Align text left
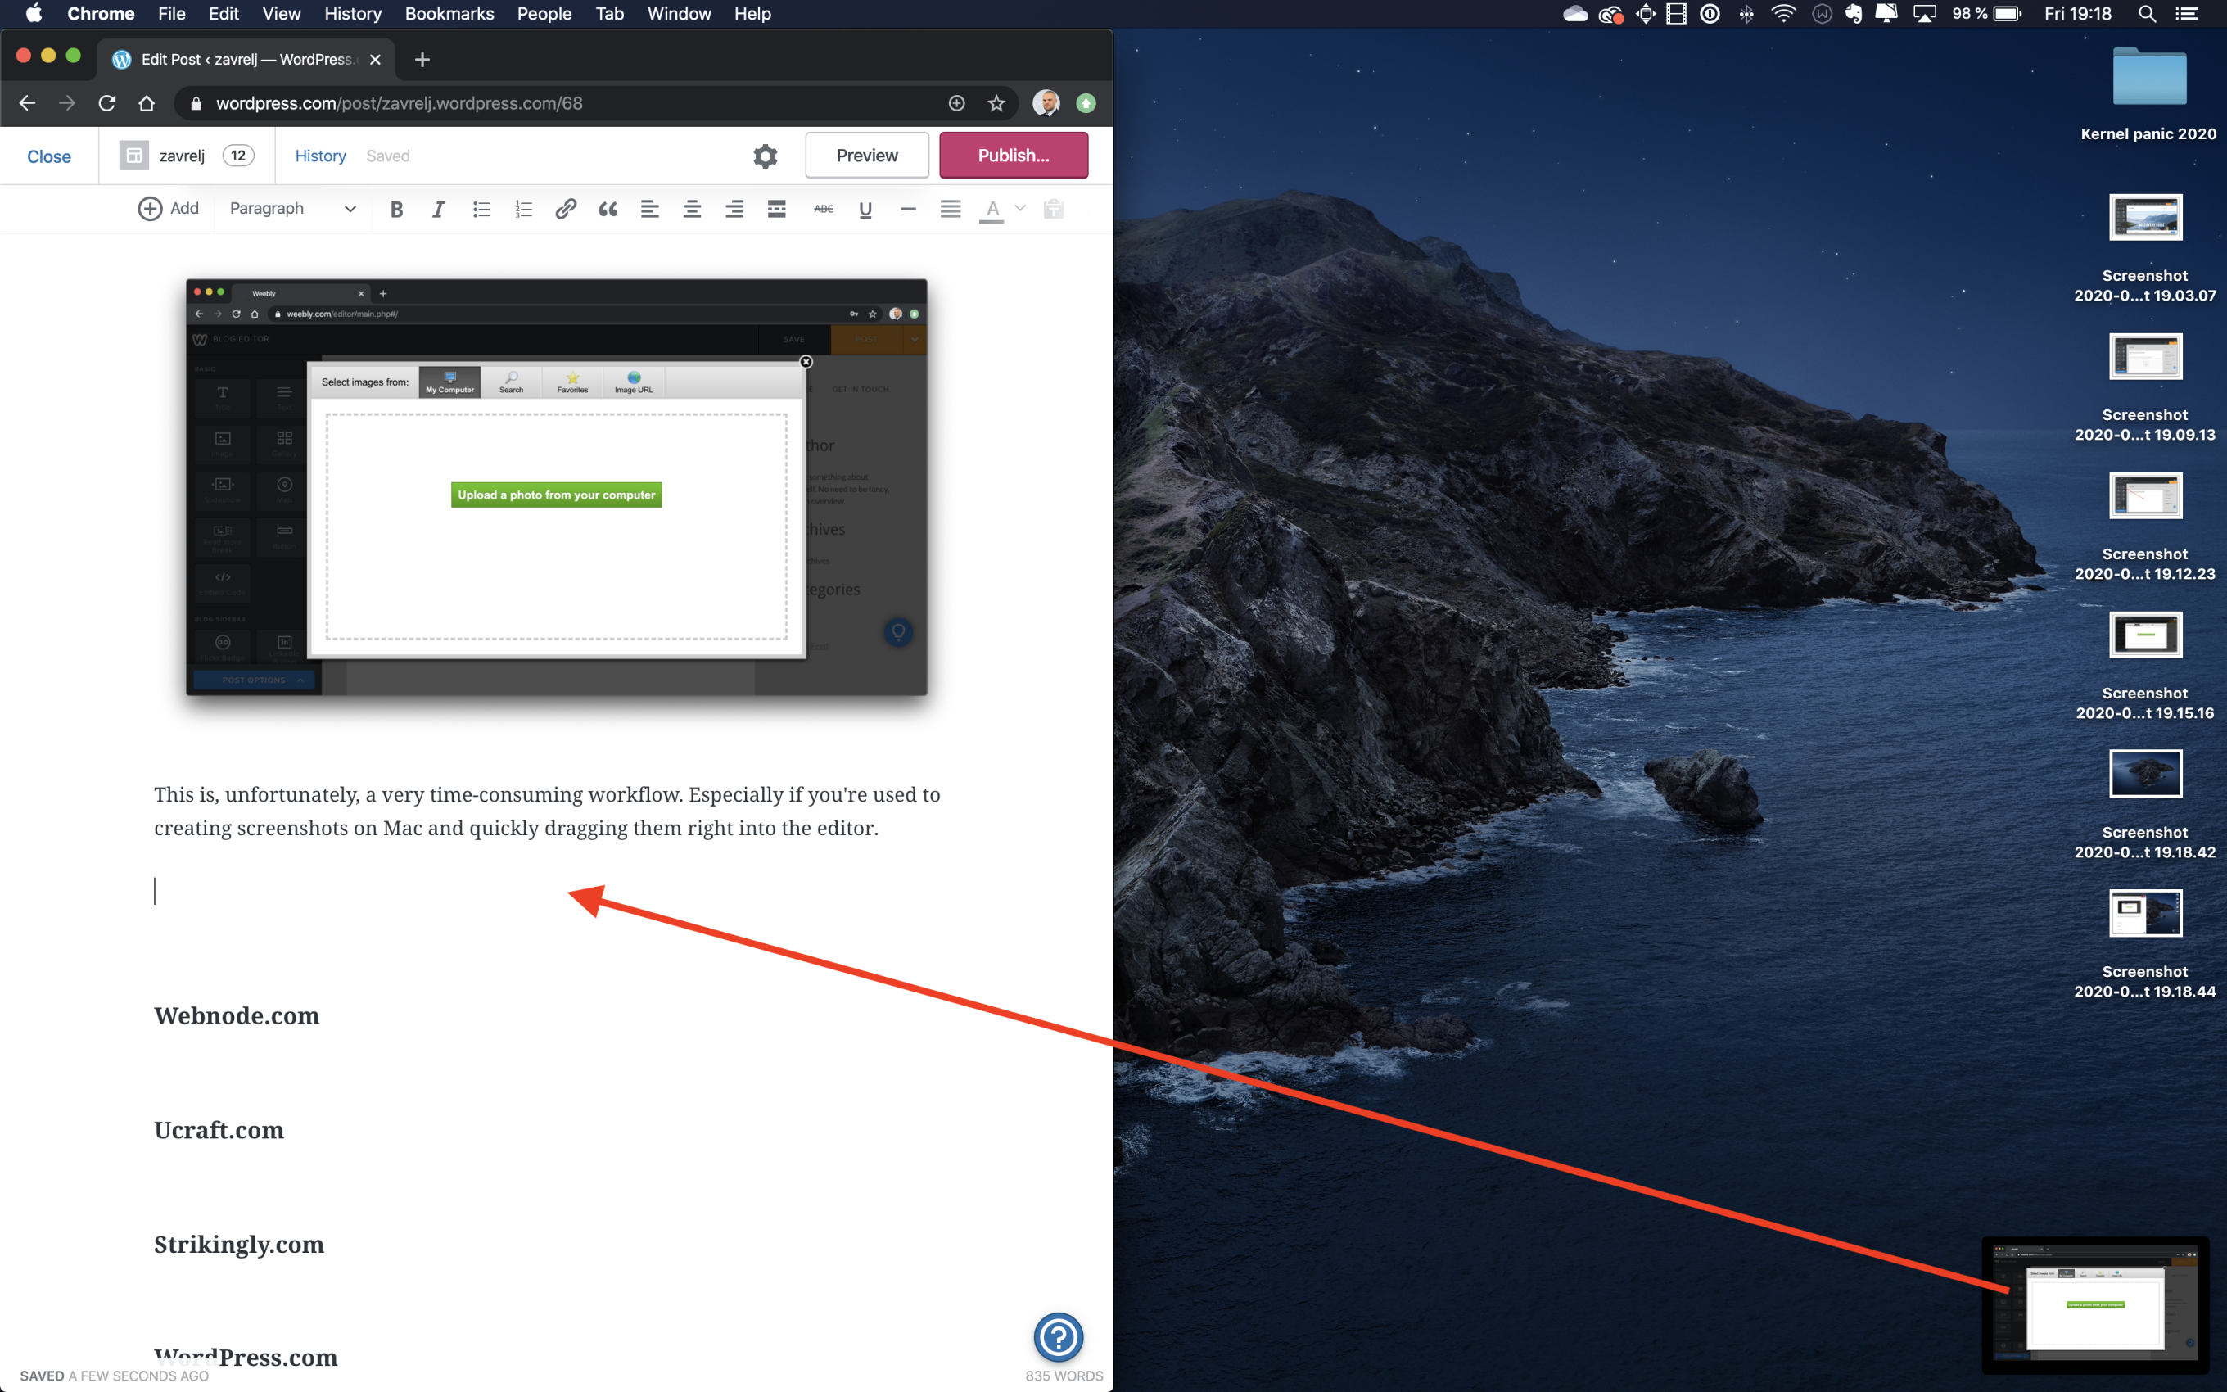The image size is (2227, 1392). click(650, 209)
